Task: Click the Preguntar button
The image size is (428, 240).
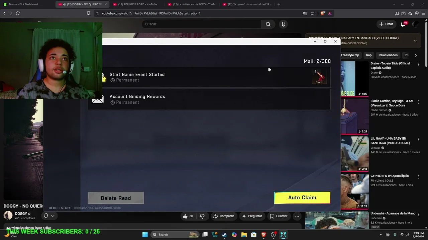Action: (x=252, y=216)
